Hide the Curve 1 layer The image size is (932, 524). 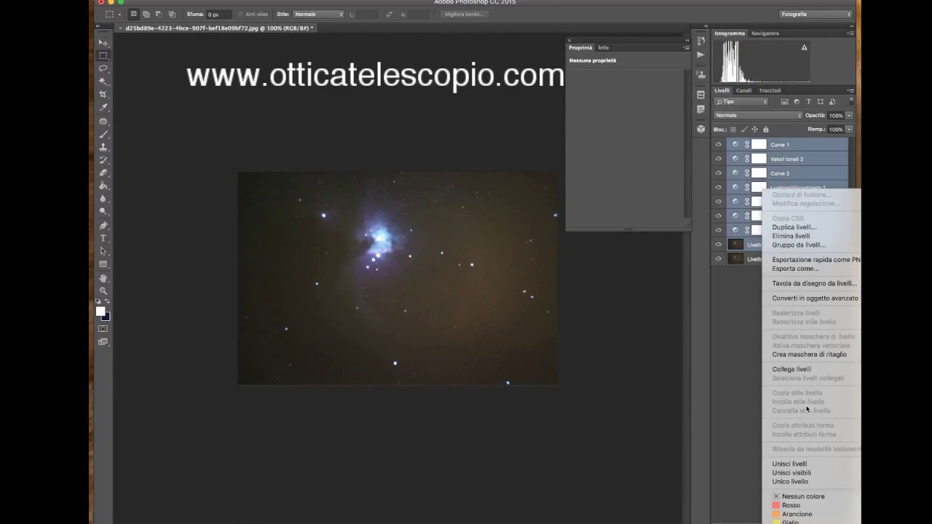tap(719, 144)
